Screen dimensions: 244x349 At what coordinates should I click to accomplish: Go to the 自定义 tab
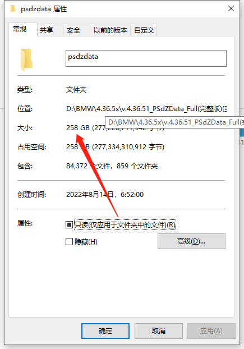tap(144, 30)
